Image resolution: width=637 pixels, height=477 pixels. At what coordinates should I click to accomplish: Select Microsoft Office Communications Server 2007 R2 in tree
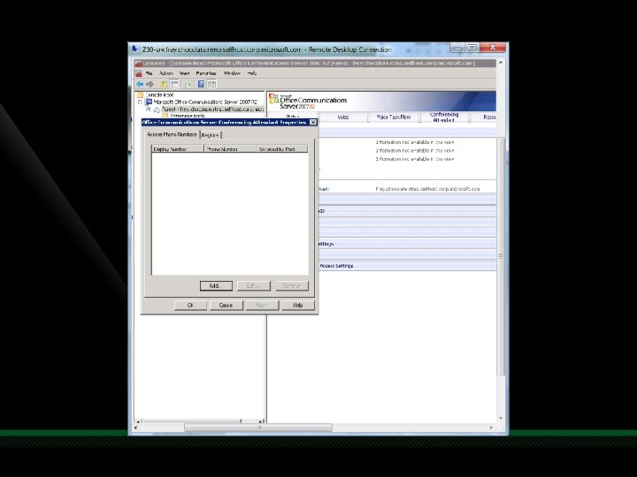(x=205, y=102)
